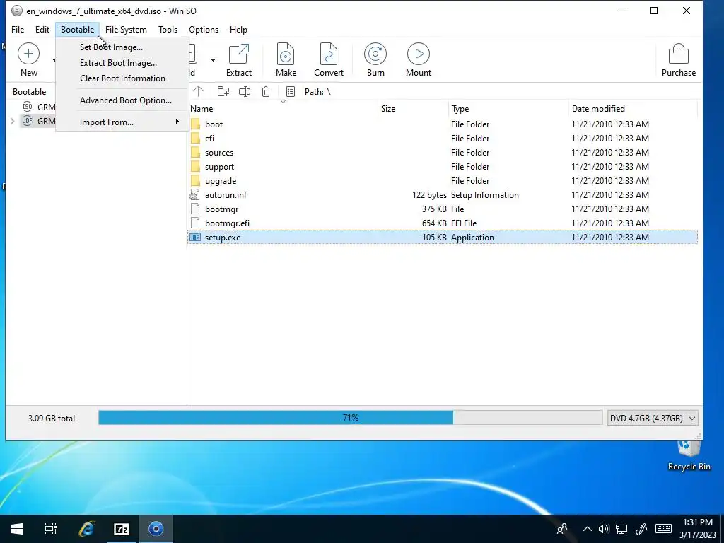Screen dimensions: 724x543
Task: Select the UDF GRM volume icon in tree
Action: [28, 122]
